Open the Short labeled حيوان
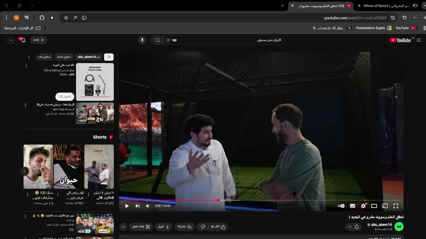 tap(69, 167)
